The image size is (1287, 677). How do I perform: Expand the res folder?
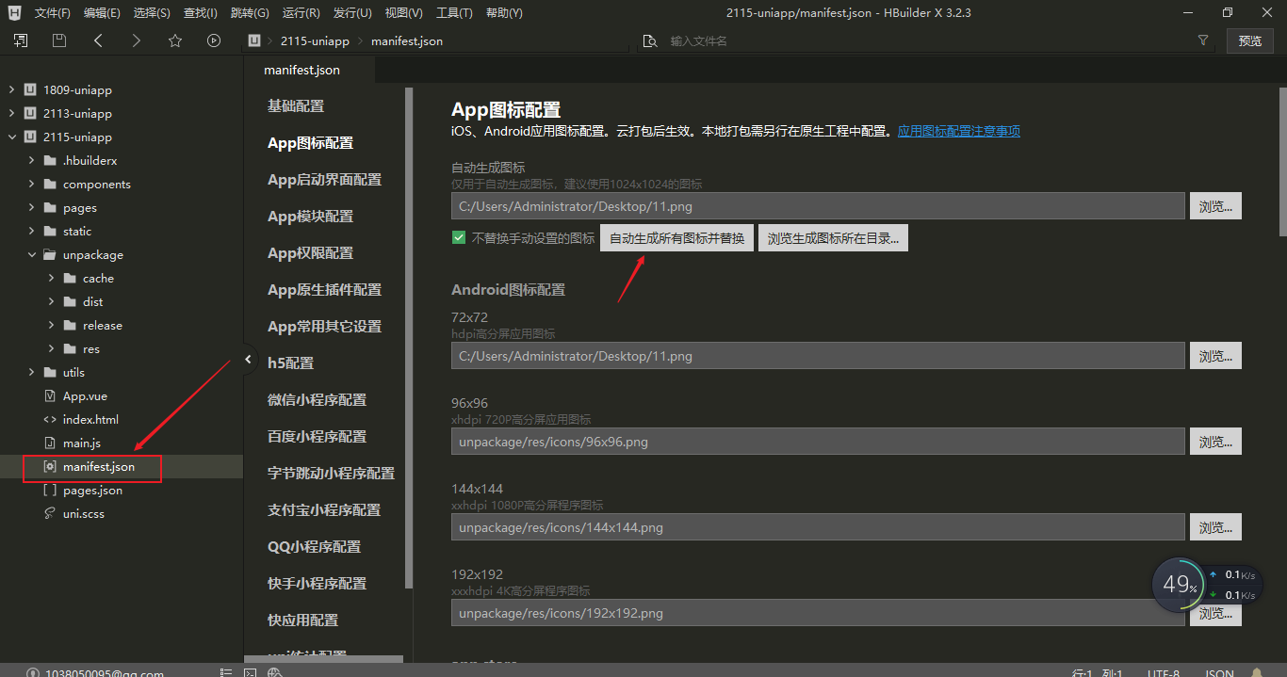pos(51,349)
